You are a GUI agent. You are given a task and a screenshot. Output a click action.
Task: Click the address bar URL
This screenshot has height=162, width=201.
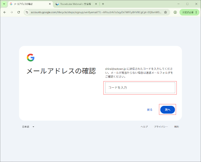pyautogui.click(x=96, y=12)
